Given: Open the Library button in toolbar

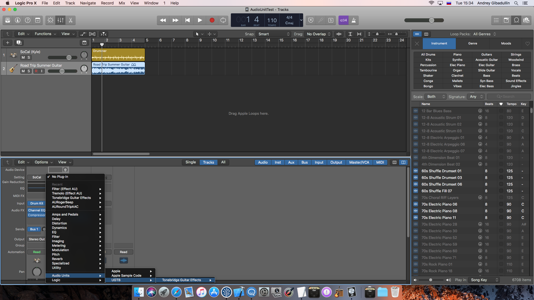Looking at the screenshot, I should coord(8,20).
